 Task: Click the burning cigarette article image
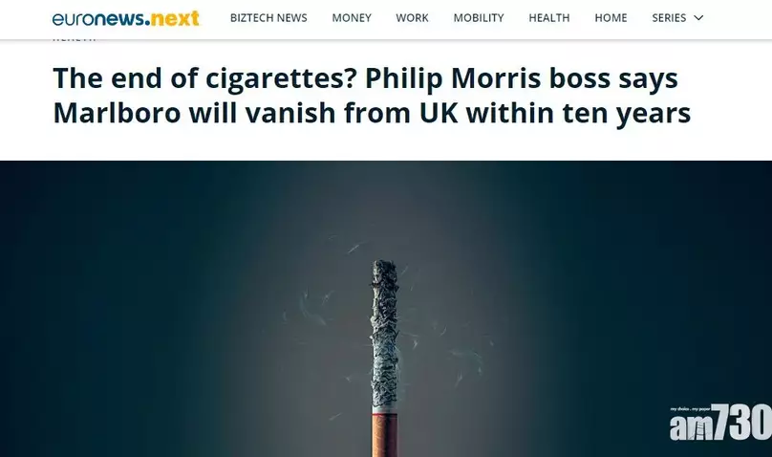click(386, 309)
